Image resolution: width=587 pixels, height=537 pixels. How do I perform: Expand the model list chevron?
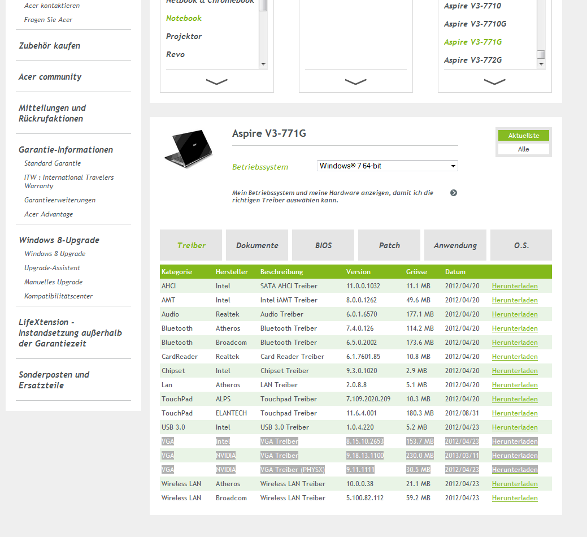click(494, 81)
